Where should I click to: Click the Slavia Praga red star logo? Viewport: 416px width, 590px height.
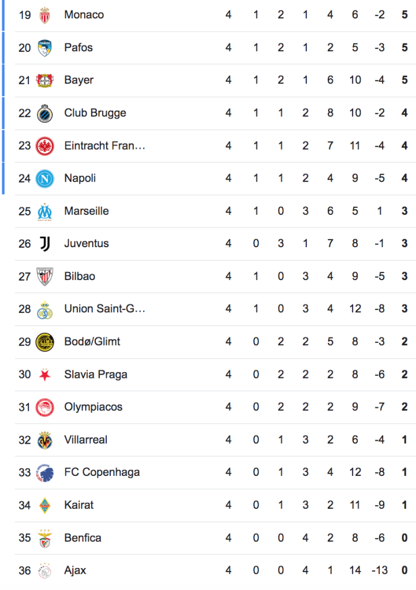(x=44, y=375)
